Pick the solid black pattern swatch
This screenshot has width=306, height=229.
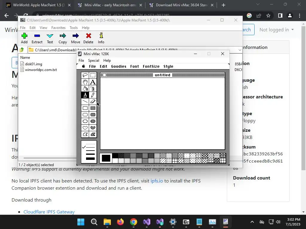[115, 156]
